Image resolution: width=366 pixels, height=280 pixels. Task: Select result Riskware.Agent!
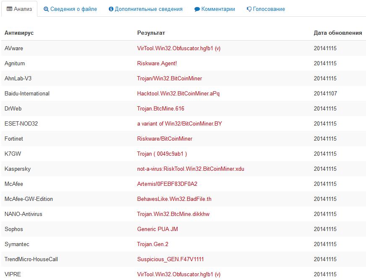tap(157, 63)
